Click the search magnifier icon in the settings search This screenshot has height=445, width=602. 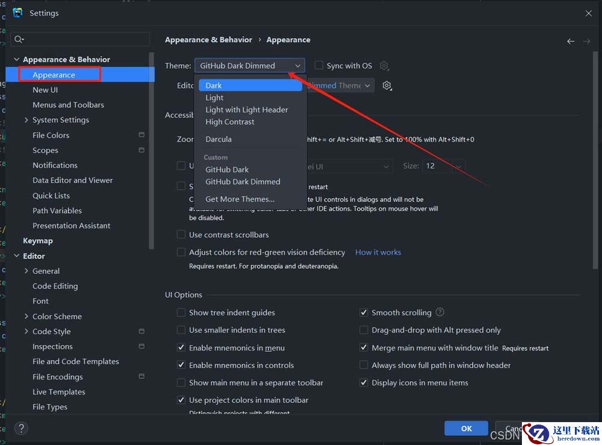coord(19,39)
